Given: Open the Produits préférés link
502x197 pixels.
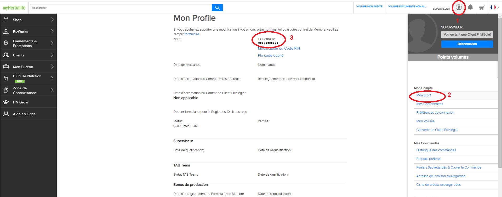Looking at the screenshot, I should tap(429, 159).
